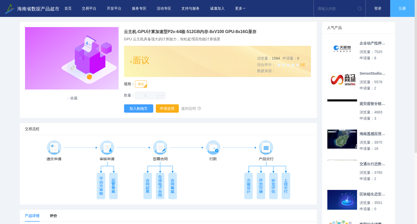Open the 支持与服务 menu item

click(191, 9)
